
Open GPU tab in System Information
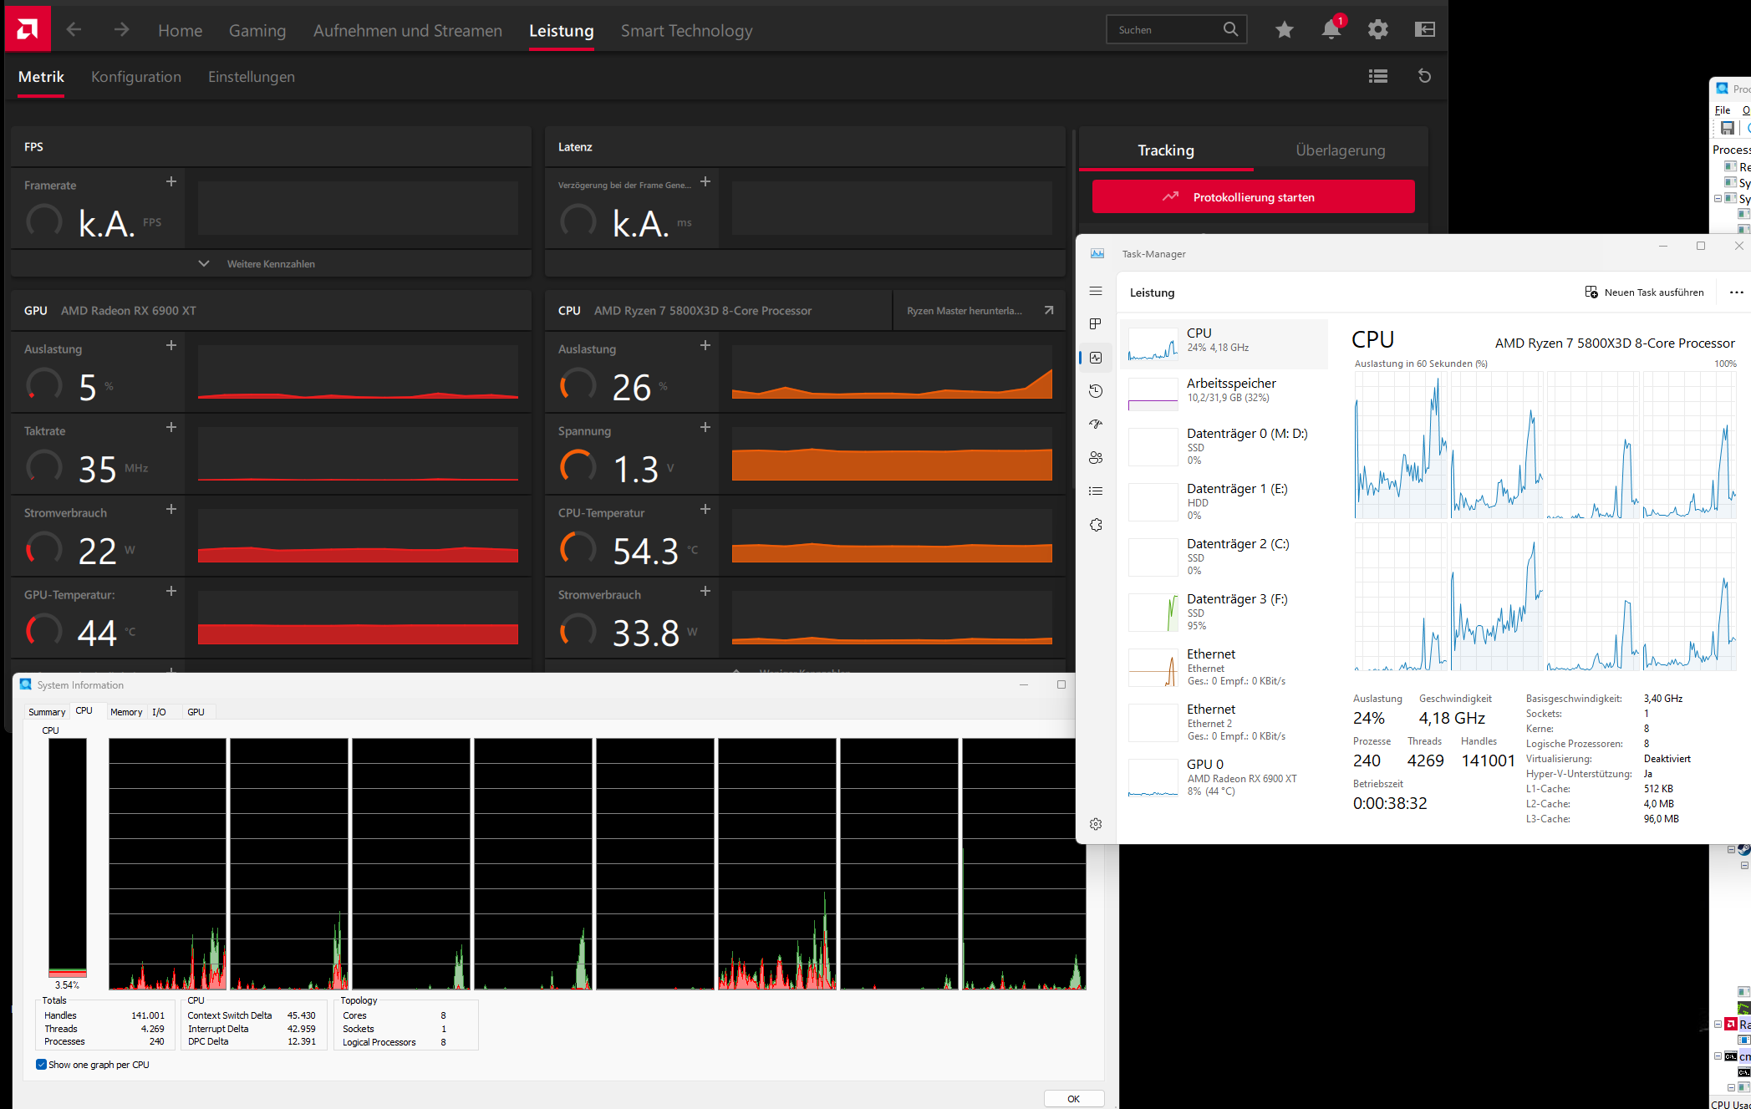click(x=196, y=712)
